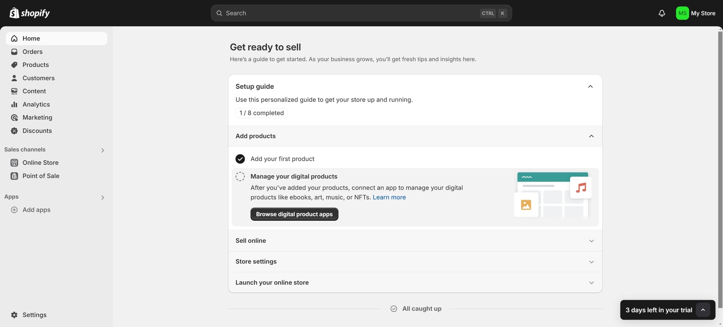Select the Customers section
The height and width of the screenshot is (327, 723).
(x=38, y=78)
